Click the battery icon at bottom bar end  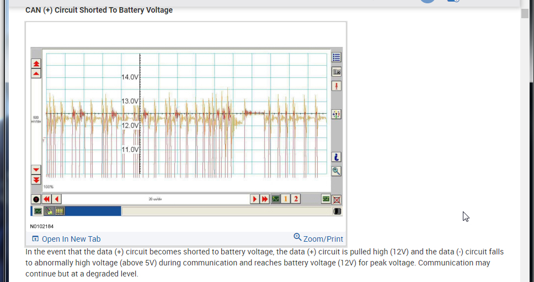[337, 211]
